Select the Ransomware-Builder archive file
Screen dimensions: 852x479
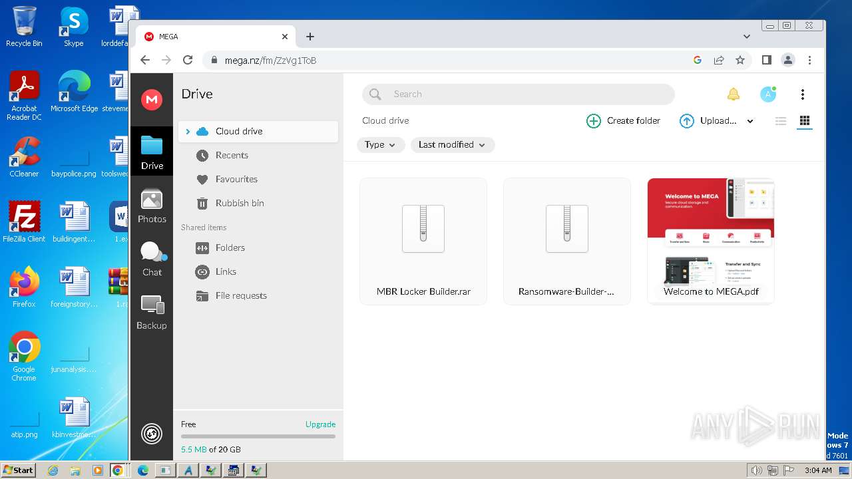(567, 241)
